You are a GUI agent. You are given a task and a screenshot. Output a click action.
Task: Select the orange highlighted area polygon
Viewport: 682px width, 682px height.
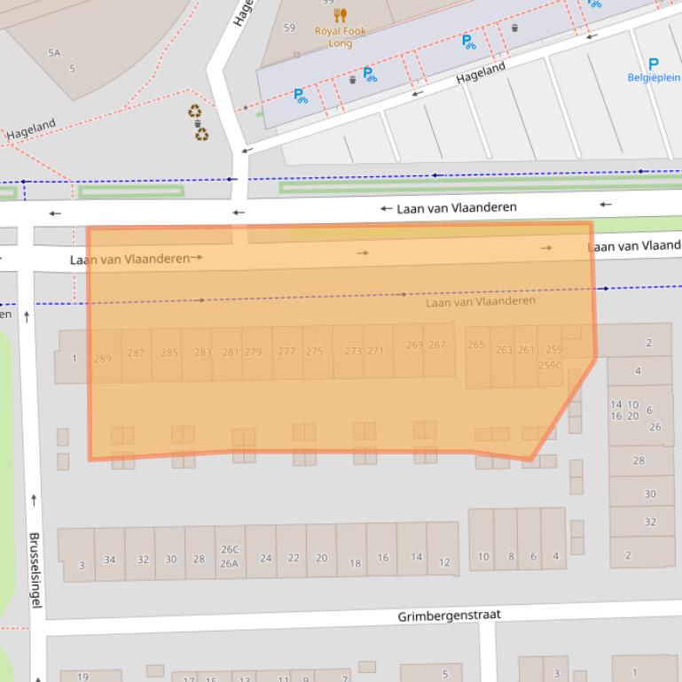pos(337,407)
